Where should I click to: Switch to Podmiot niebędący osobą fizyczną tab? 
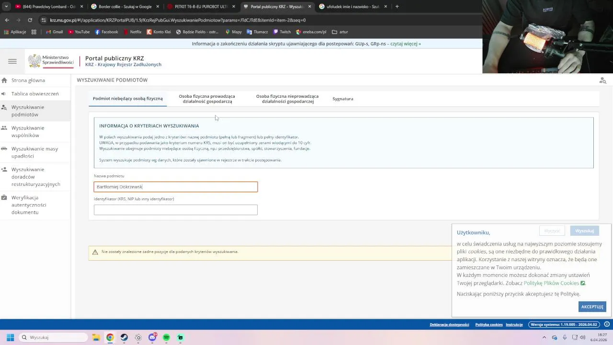(128, 99)
